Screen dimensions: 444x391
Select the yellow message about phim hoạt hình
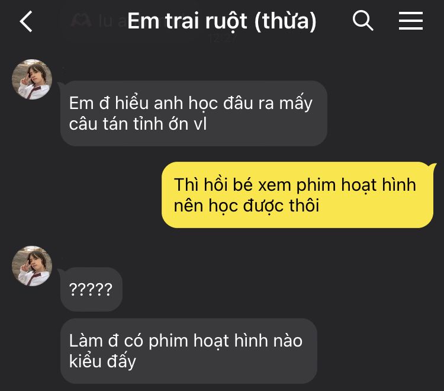pyautogui.click(x=297, y=195)
